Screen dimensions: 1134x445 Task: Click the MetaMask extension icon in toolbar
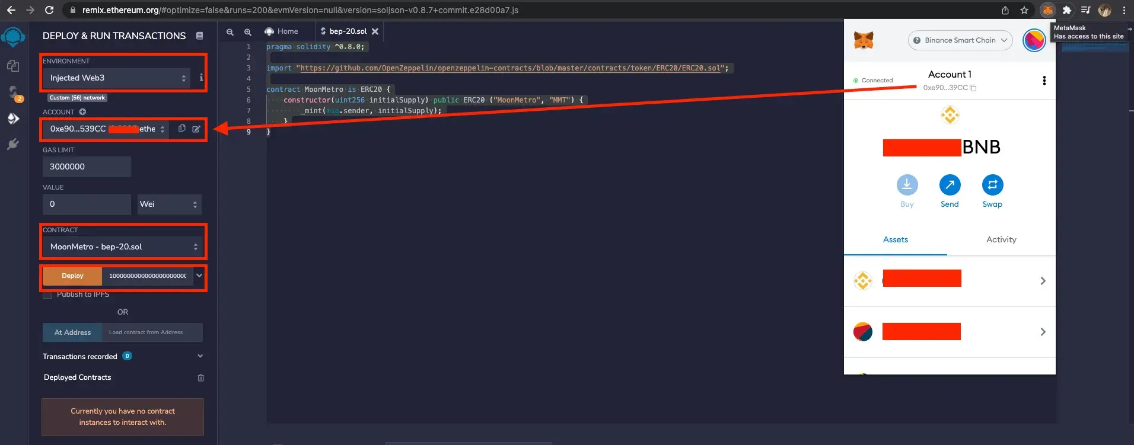click(1048, 10)
